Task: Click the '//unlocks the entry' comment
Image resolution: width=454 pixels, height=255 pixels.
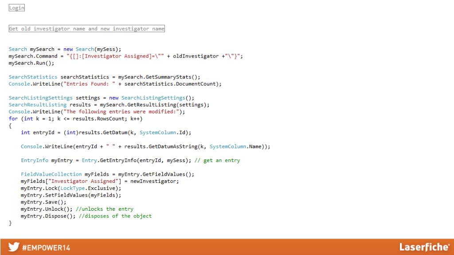Action: pos(105,209)
